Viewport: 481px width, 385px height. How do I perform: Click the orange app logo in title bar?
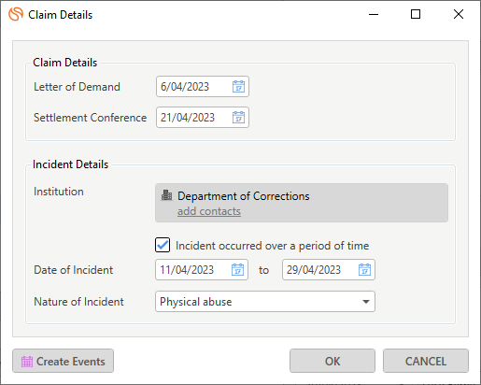pyautogui.click(x=16, y=14)
